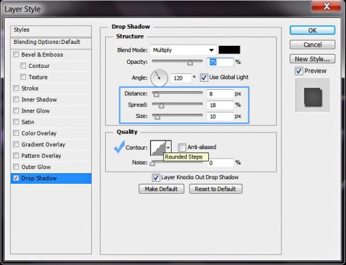Enable the Anti-aliased checkbox
This screenshot has height=265, width=346.
click(182, 147)
